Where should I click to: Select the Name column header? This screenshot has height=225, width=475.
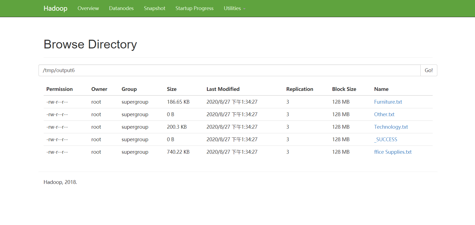(381, 89)
